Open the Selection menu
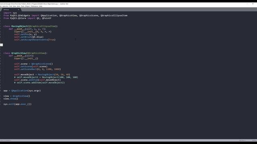 coord(5,6)
